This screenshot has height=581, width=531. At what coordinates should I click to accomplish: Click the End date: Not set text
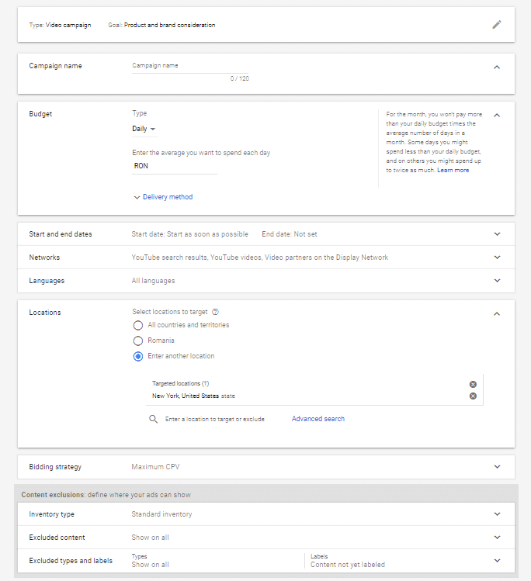coord(290,234)
